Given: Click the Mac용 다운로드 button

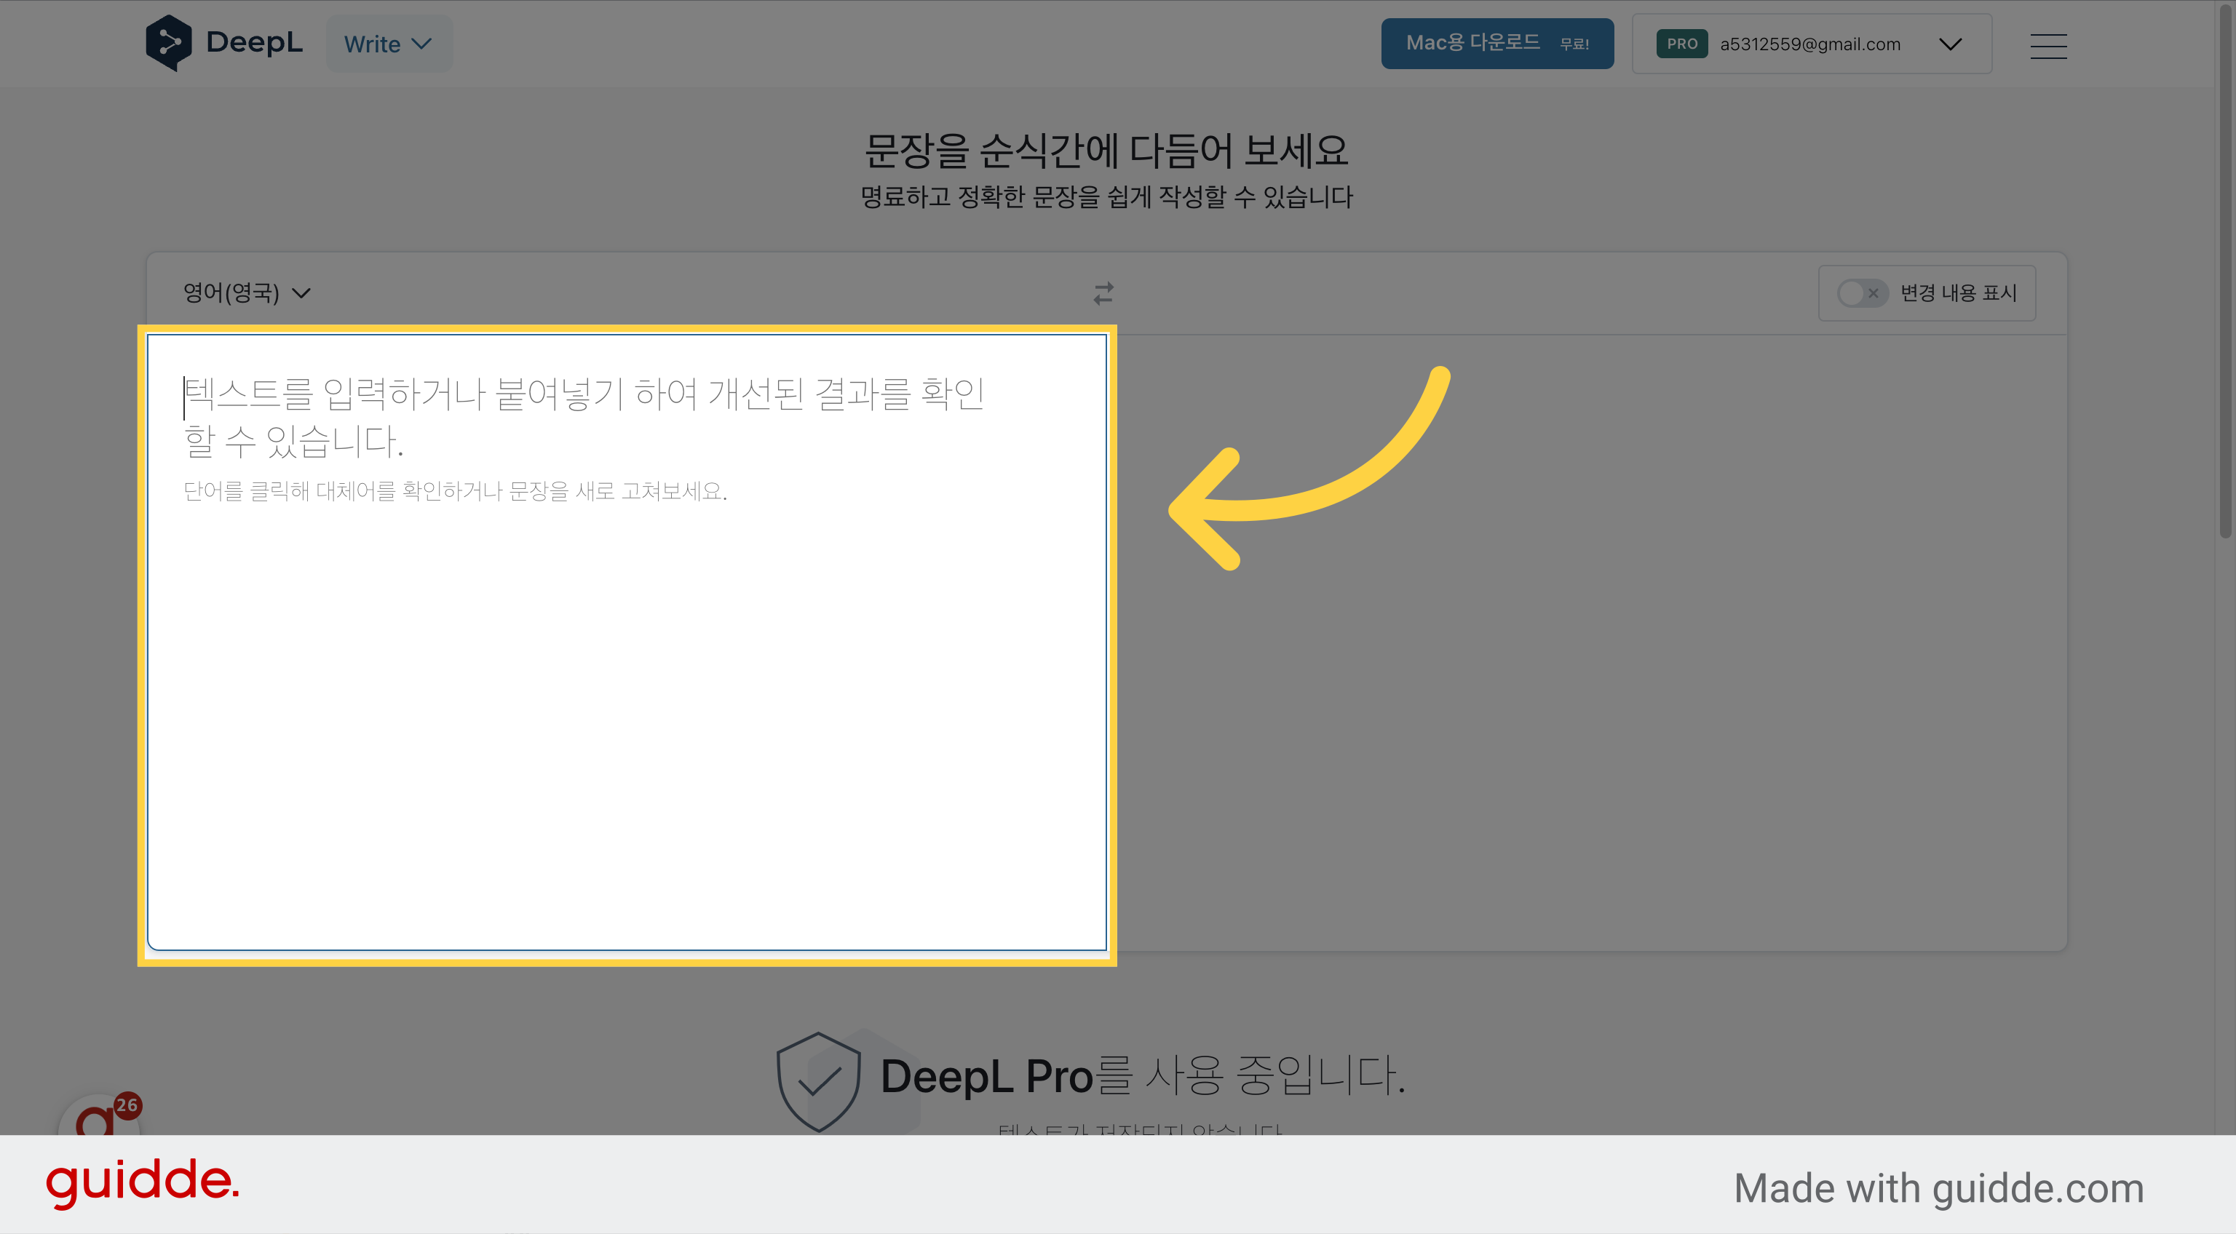Looking at the screenshot, I should (1497, 44).
